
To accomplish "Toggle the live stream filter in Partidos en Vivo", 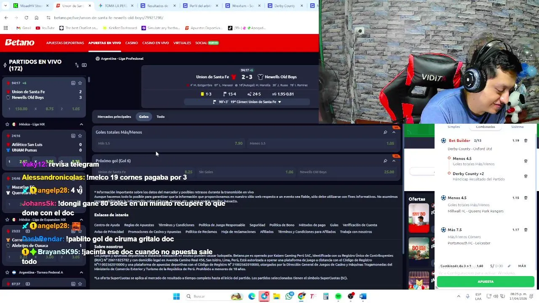I will 84,65.
